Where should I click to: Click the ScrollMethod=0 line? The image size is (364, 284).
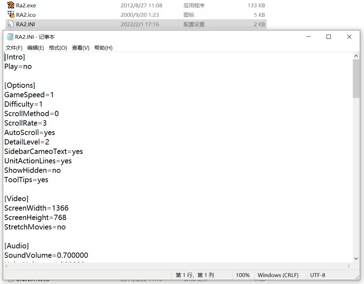[x=31, y=114]
